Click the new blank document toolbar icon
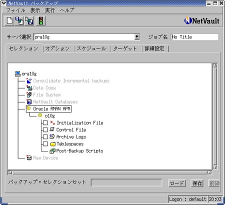Image resolution: width=225 pixels, height=205 pixels. point(9,21)
